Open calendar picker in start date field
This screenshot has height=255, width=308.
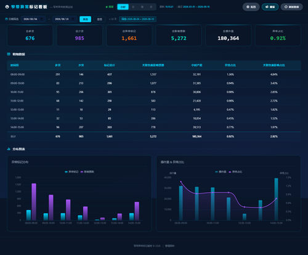pos(42,19)
